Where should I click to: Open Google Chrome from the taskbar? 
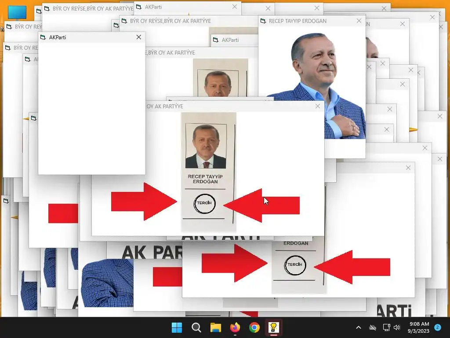pos(254,327)
